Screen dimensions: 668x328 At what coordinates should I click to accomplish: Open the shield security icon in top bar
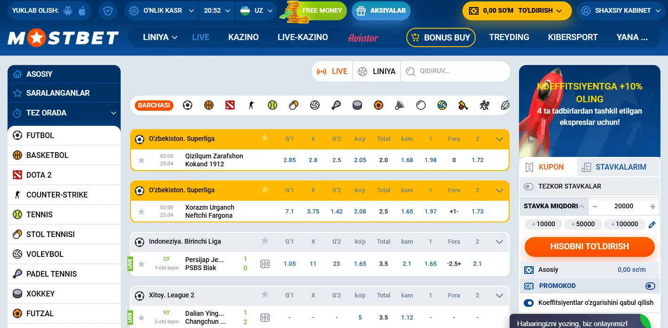tap(108, 10)
